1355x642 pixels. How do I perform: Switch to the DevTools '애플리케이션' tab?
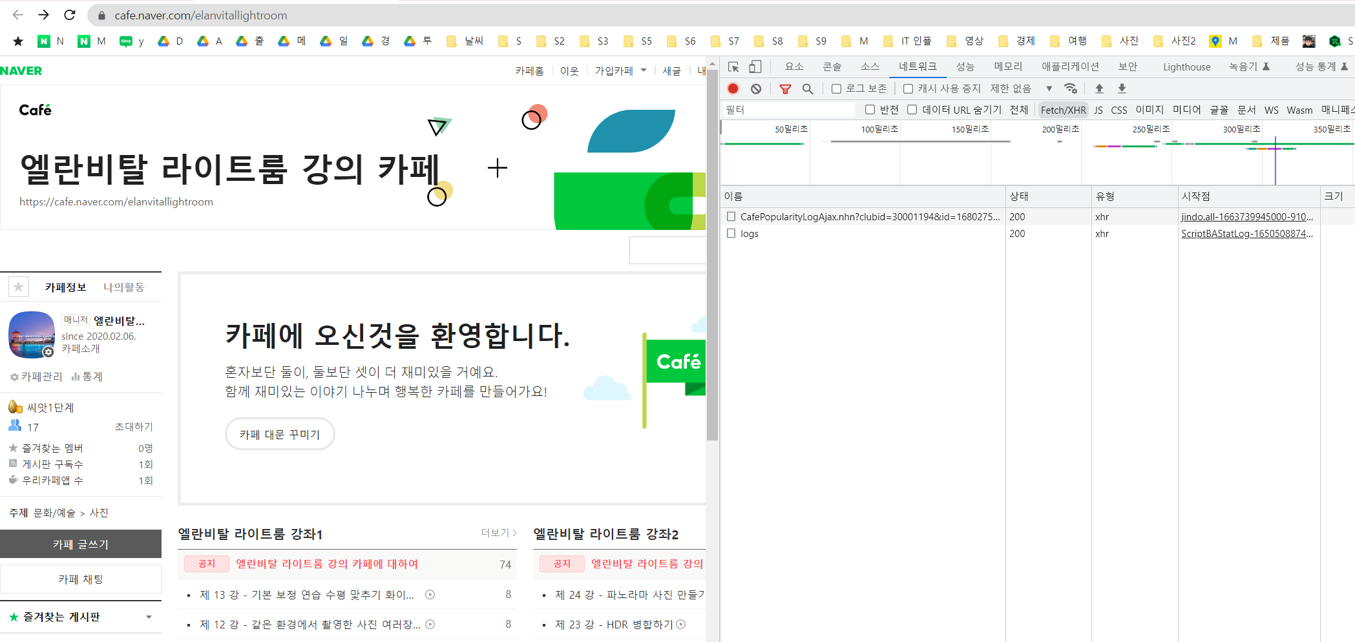[1070, 67]
